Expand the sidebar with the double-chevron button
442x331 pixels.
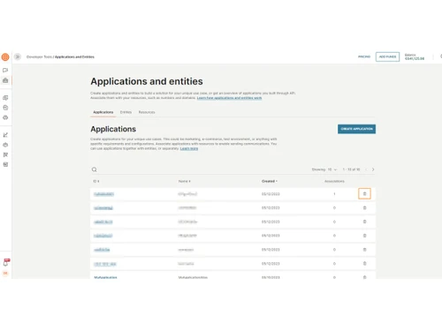point(18,56)
